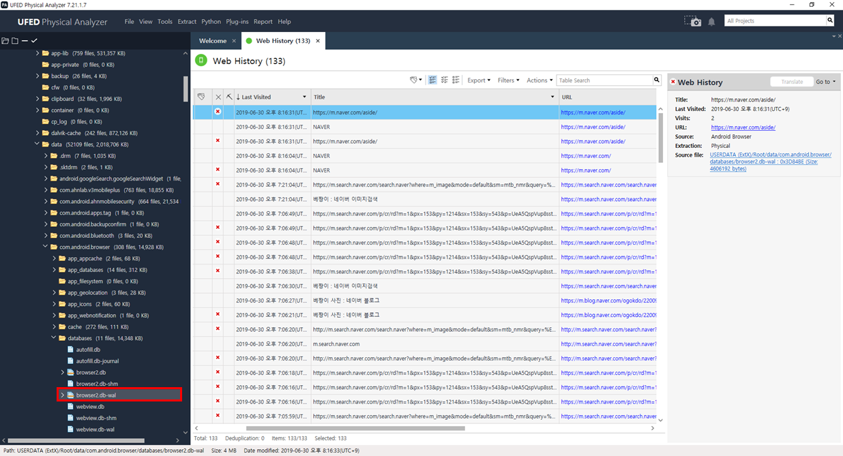The height and width of the screenshot is (456, 843).
Task: Click the red X marker on the 7:06:21 row
Action: coord(218,314)
